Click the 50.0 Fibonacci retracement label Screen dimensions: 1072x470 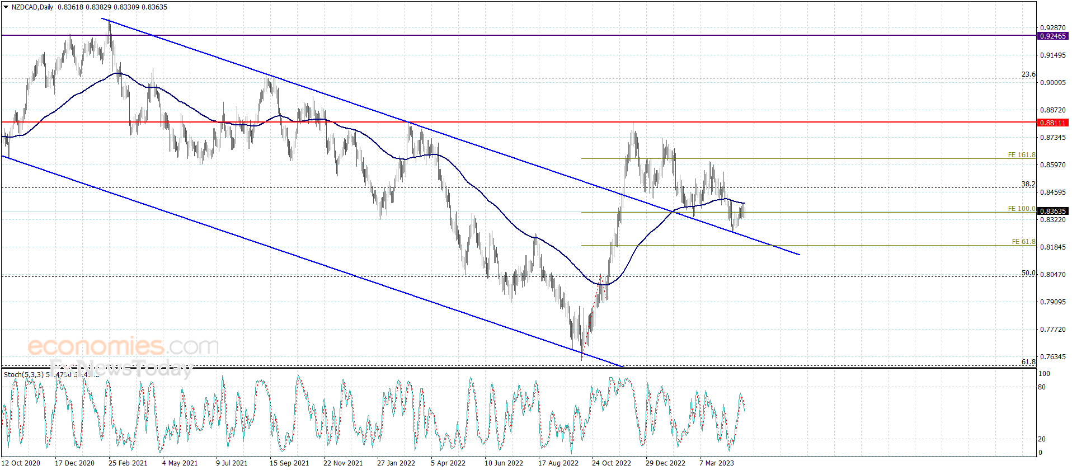[1028, 273]
